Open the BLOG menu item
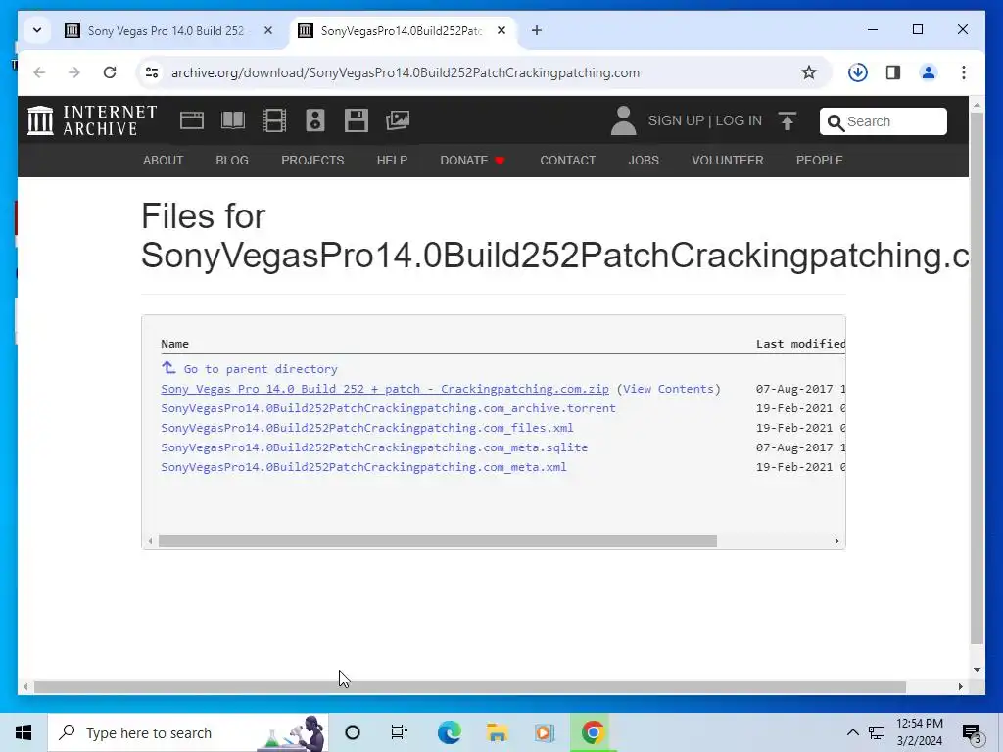Image resolution: width=1003 pixels, height=752 pixels. tap(232, 160)
